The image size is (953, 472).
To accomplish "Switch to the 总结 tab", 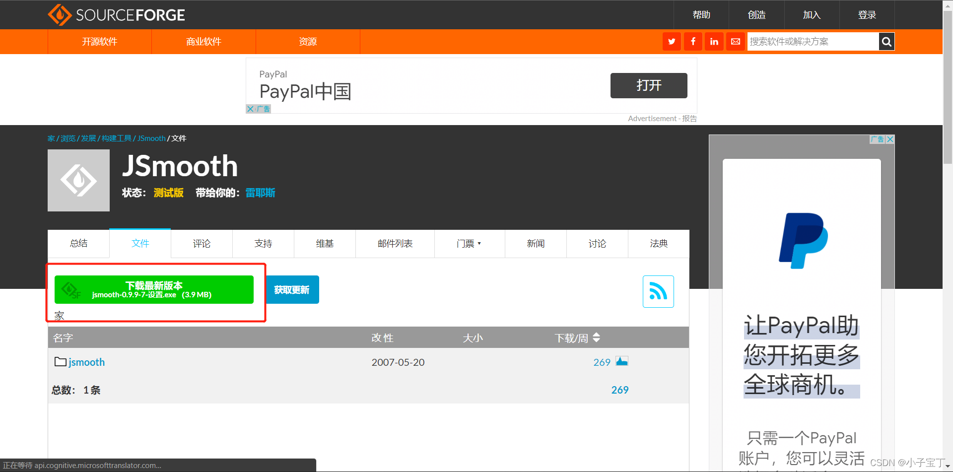I will pos(78,244).
